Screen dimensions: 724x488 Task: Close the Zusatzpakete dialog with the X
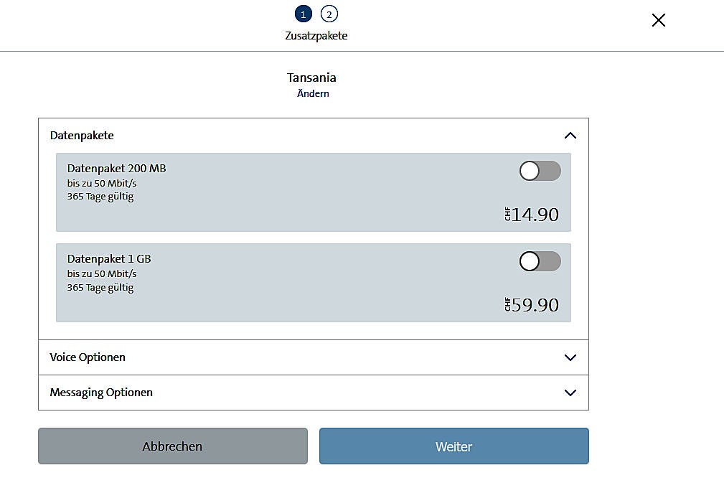coord(659,20)
